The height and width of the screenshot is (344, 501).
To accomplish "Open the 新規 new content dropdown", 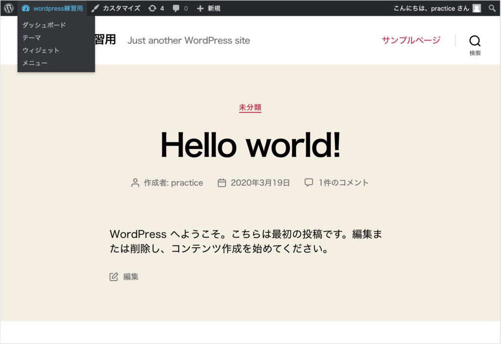I will 214,8.
